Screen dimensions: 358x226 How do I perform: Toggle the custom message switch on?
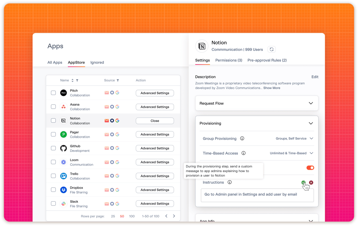pos(310,168)
